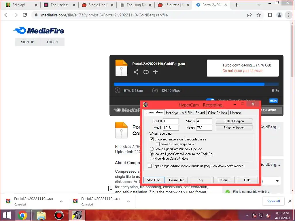This screenshot has height=221, width=295.
Task: Open a new browser tab
Action: [237, 5]
